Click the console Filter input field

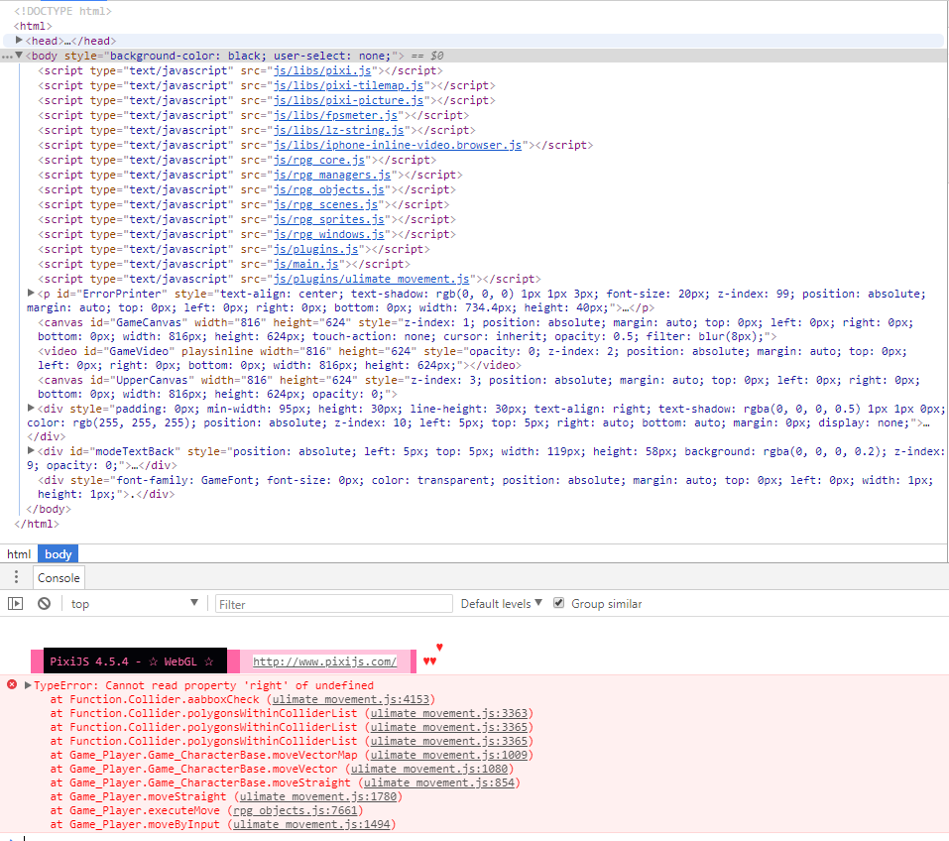click(333, 604)
